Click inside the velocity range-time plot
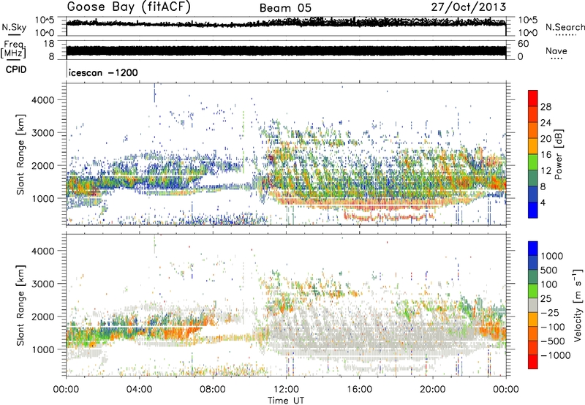Viewport: 585px width, 405px height. pos(286,305)
